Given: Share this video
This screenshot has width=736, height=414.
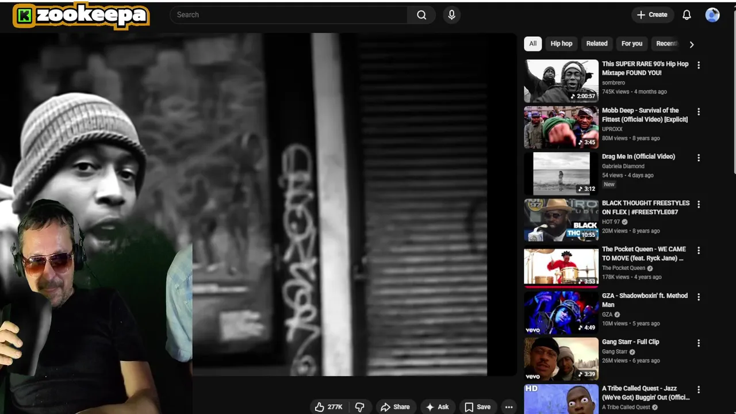Looking at the screenshot, I should (x=395, y=407).
